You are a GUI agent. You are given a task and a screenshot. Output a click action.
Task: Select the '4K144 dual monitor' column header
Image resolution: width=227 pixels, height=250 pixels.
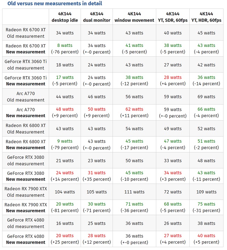click(97, 17)
